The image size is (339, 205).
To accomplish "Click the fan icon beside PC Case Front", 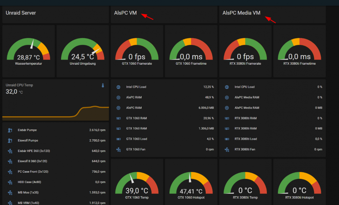I will coord(10,172).
